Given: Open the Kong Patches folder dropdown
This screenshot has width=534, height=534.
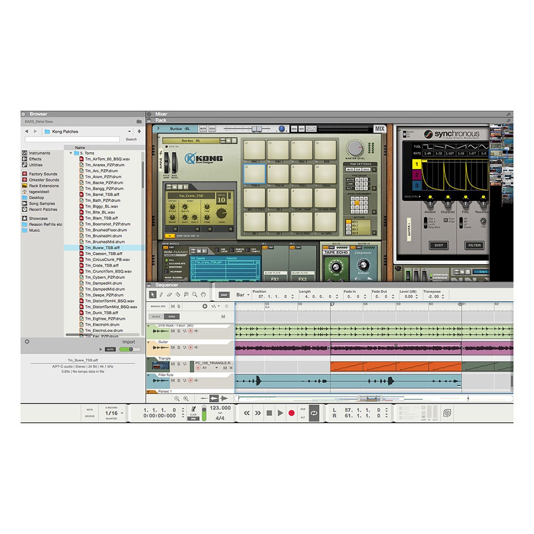Looking at the screenshot, I should click(x=129, y=131).
